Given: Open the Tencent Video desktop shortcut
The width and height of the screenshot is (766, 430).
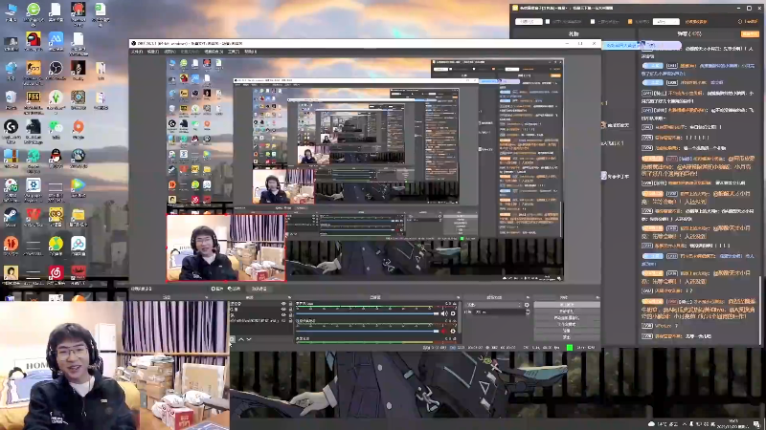Looking at the screenshot, I should click(79, 185).
